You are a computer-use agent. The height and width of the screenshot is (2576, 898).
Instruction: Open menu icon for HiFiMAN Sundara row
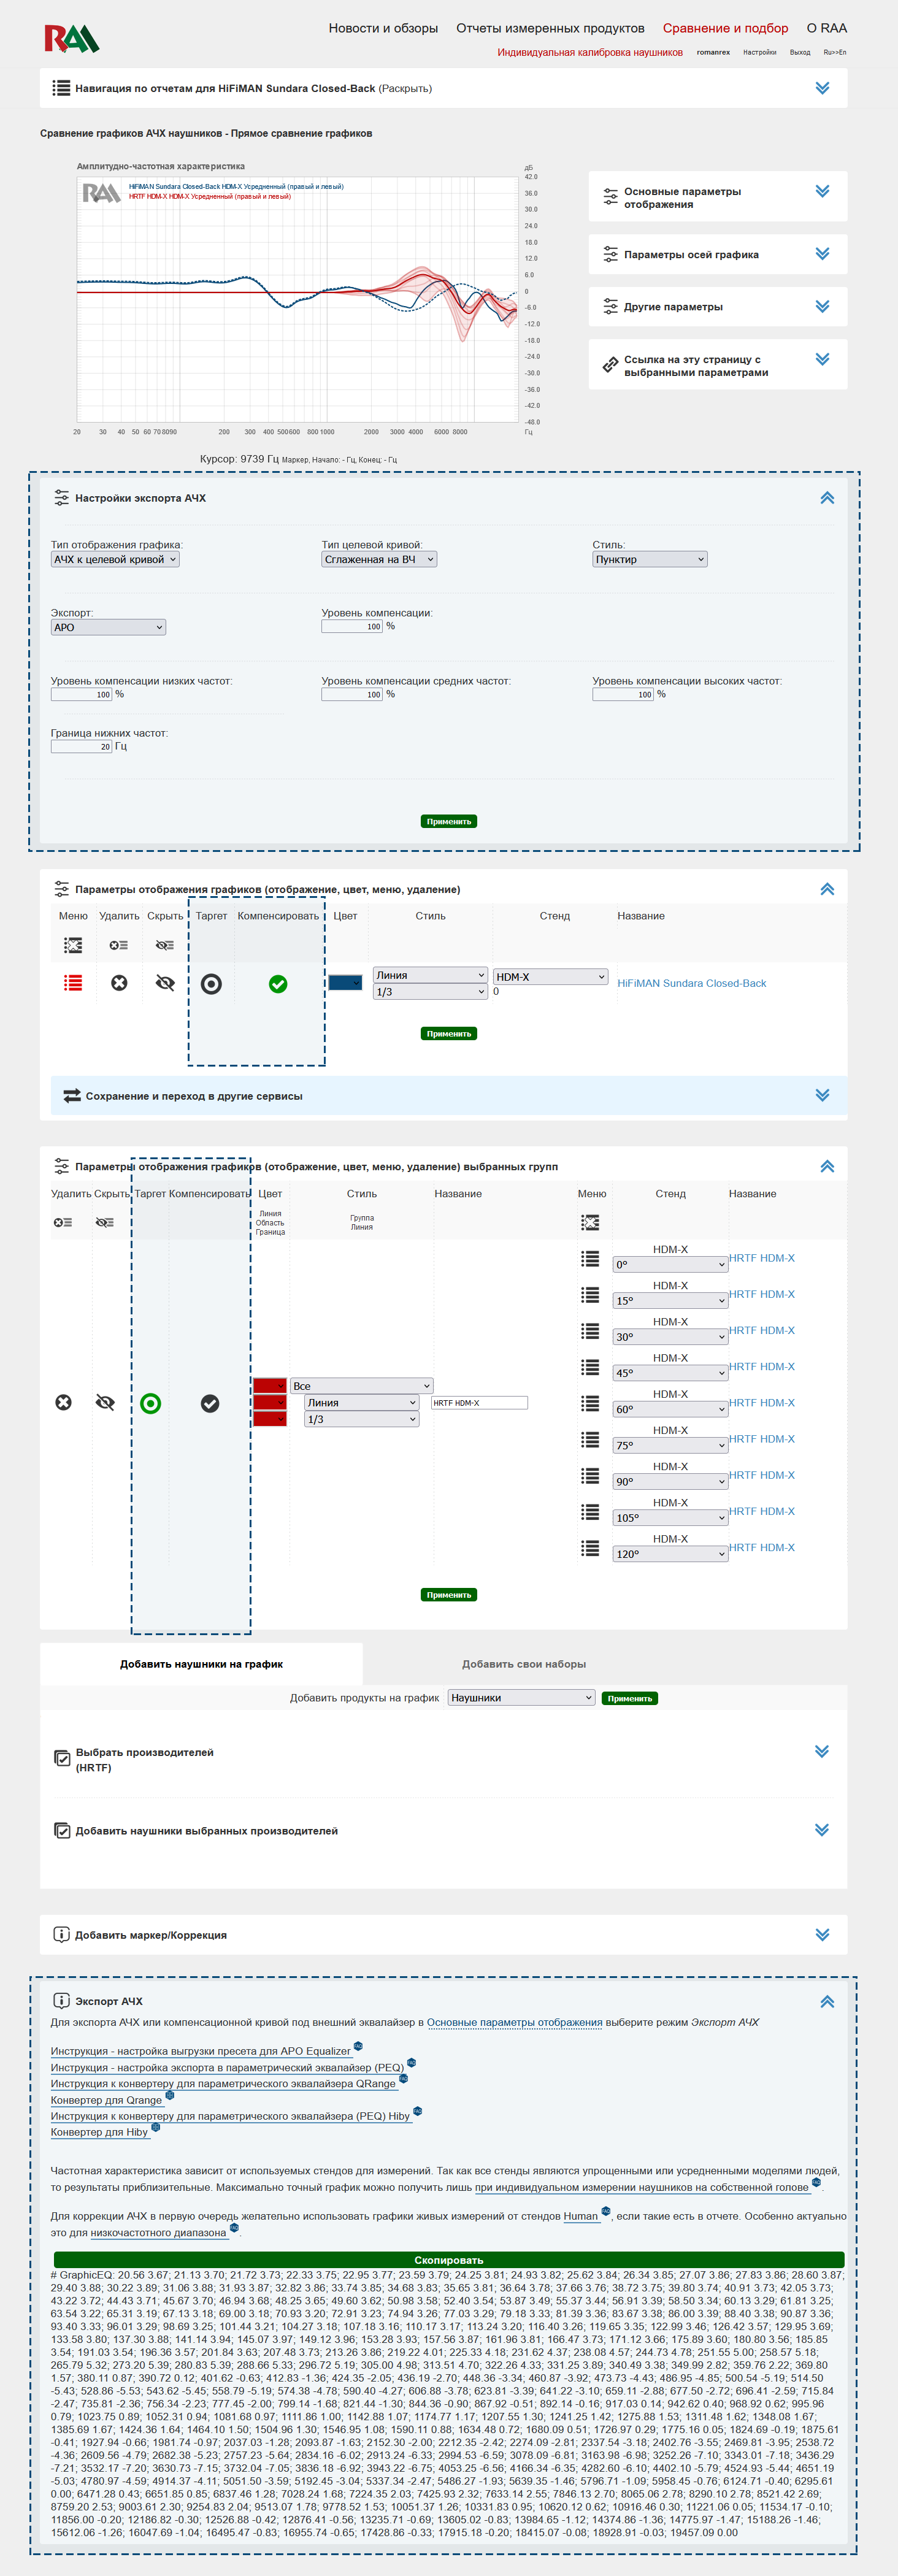pyautogui.click(x=73, y=983)
